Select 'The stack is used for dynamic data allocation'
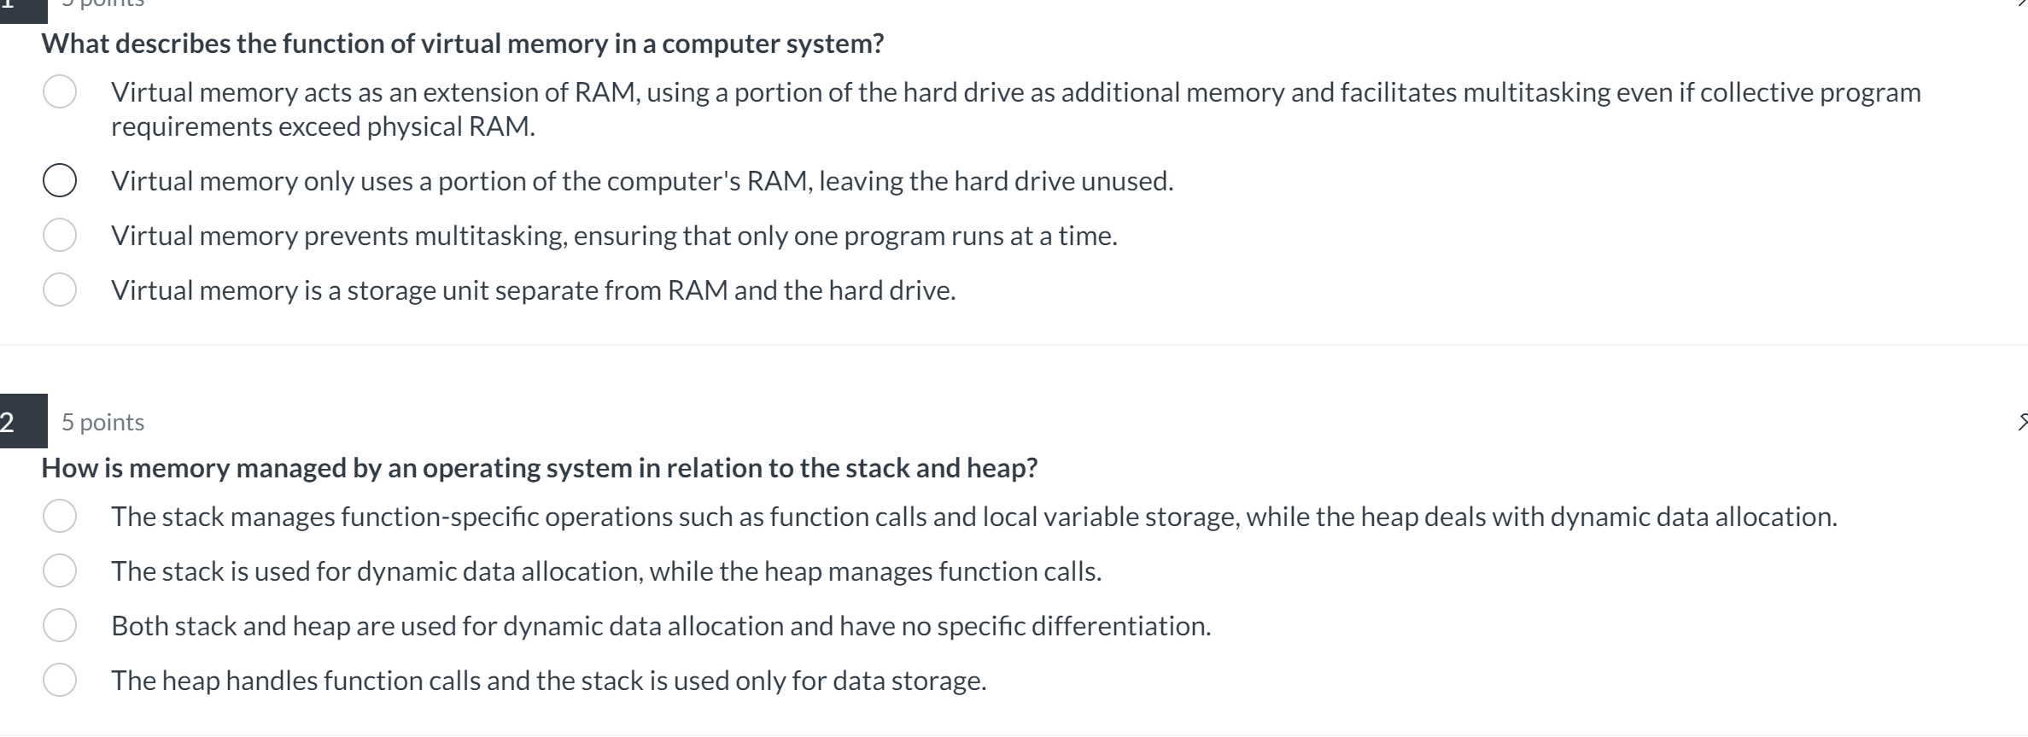The image size is (2028, 737). click(x=60, y=570)
